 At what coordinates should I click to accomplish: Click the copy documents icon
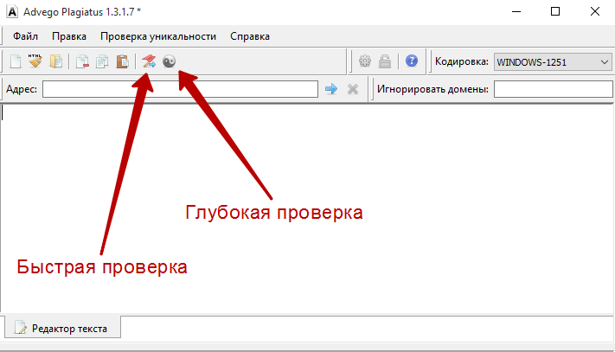[102, 61]
